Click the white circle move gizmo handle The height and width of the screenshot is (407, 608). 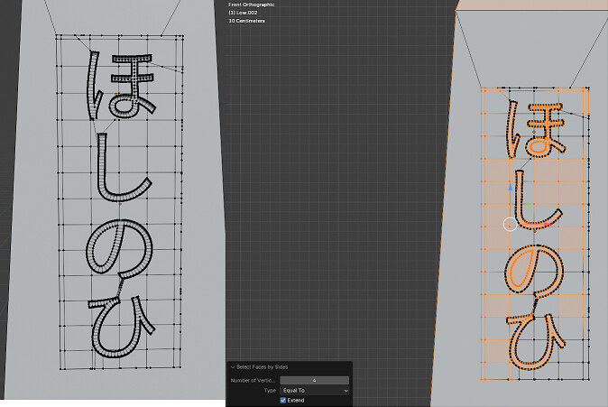[x=510, y=225]
